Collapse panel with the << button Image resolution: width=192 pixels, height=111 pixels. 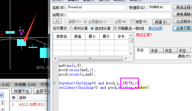tap(57, 21)
